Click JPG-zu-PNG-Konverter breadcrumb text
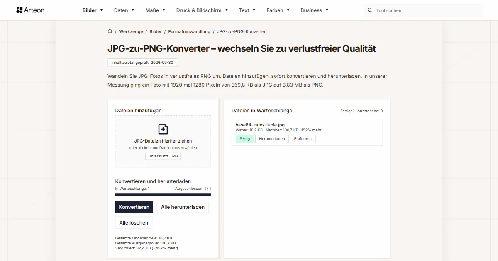This screenshot has height=261, width=498. click(x=241, y=31)
